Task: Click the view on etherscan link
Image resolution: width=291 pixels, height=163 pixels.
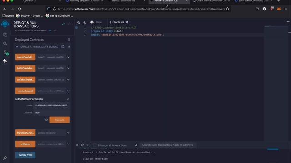Action: 95,159
